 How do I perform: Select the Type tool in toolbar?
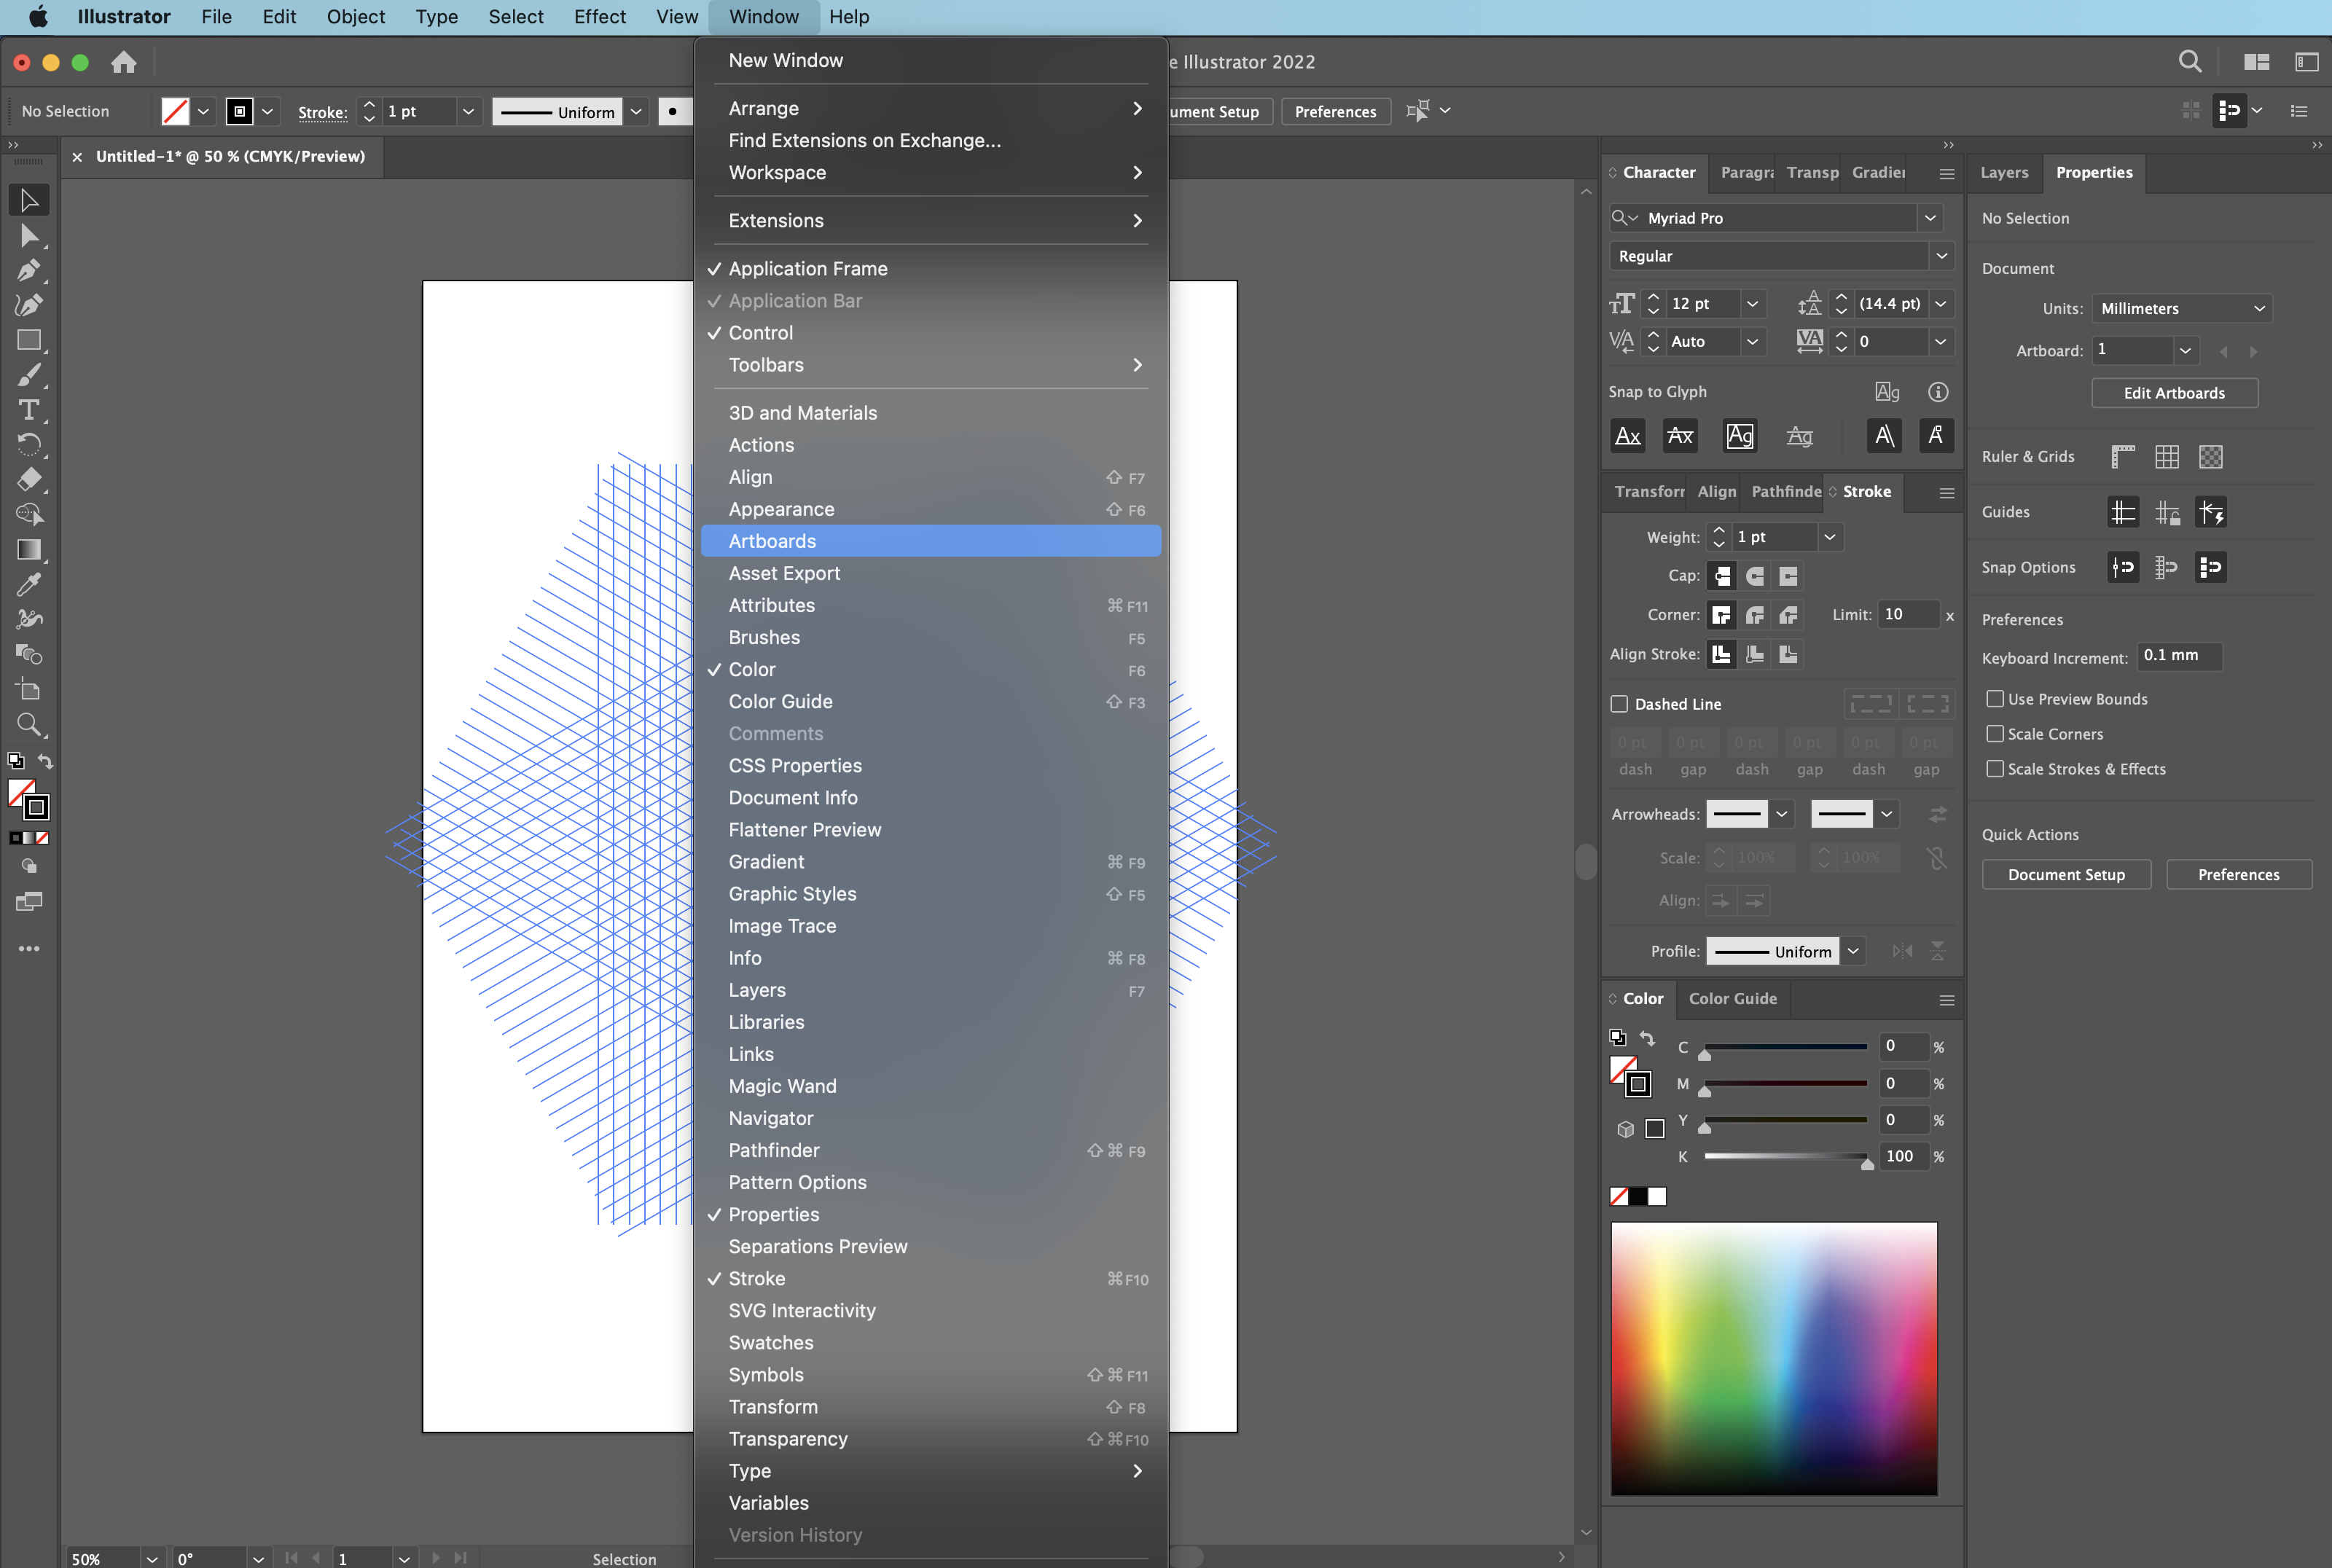(28, 410)
